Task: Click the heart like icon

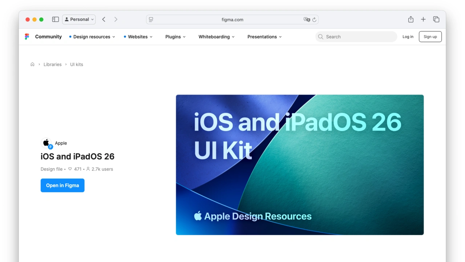Action: pos(70,169)
